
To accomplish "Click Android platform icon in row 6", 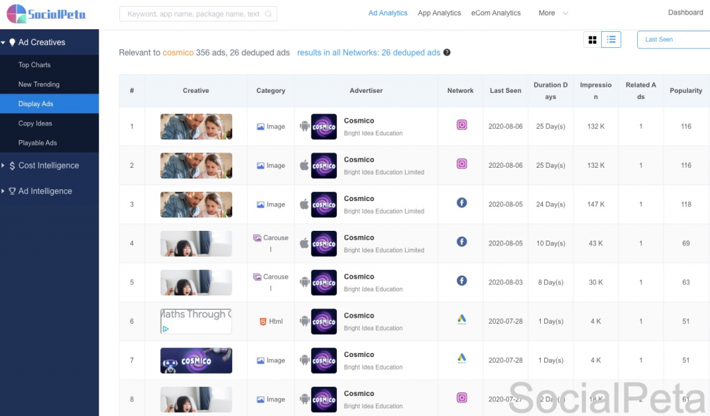I will click(x=305, y=321).
